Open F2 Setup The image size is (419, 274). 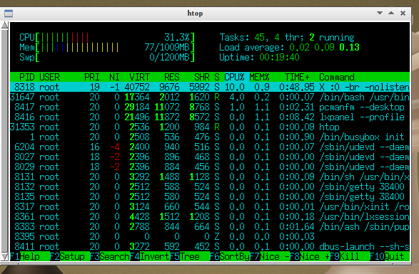(70, 257)
